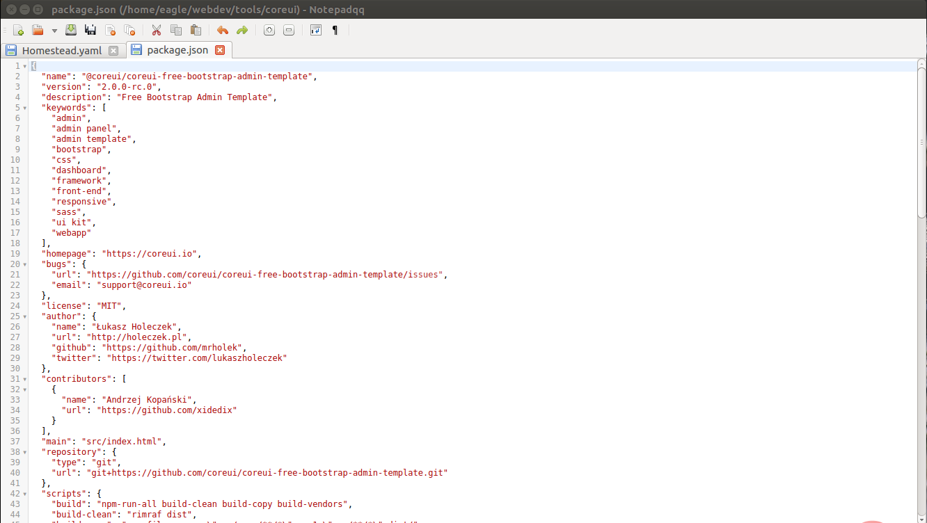
Task: Click the URL "http://holeczek.pl"
Action: pos(136,337)
